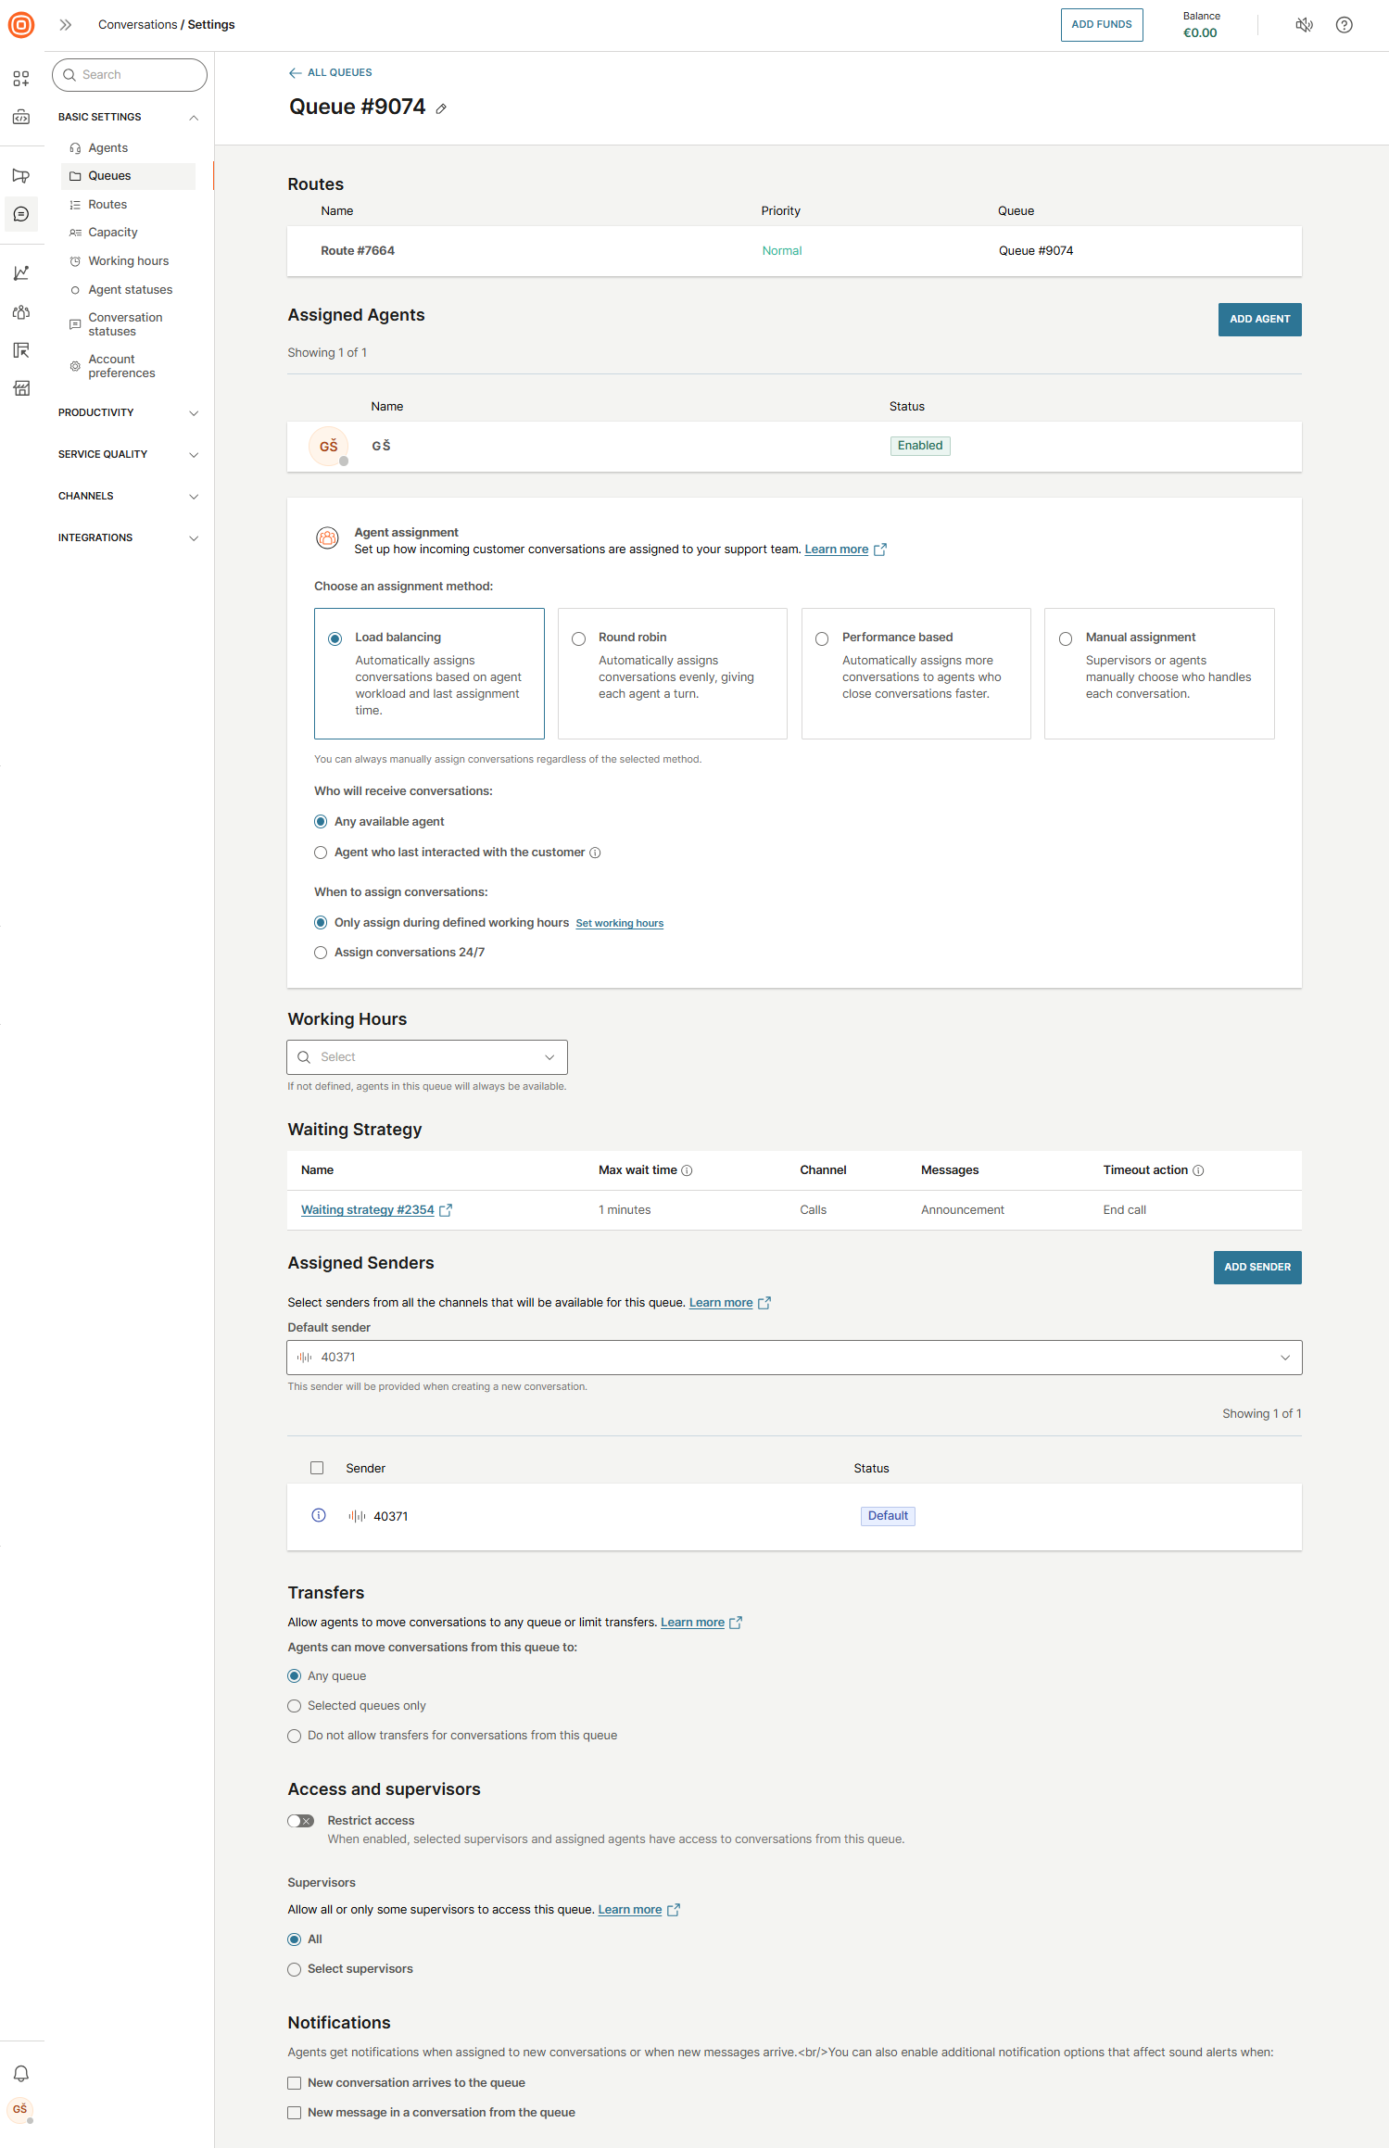
Task: Click info icon next to Timeout action
Action: pyautogui.click(x=1198, y=1170)
